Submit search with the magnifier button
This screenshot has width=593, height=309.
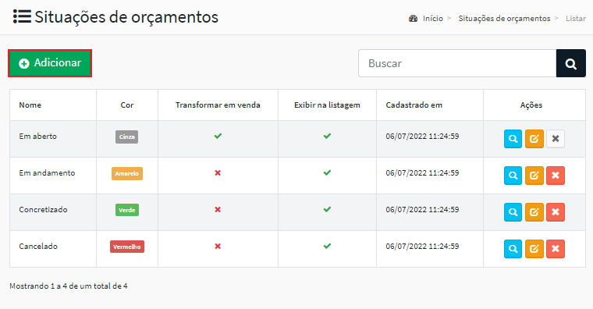(x=570, y=63)
